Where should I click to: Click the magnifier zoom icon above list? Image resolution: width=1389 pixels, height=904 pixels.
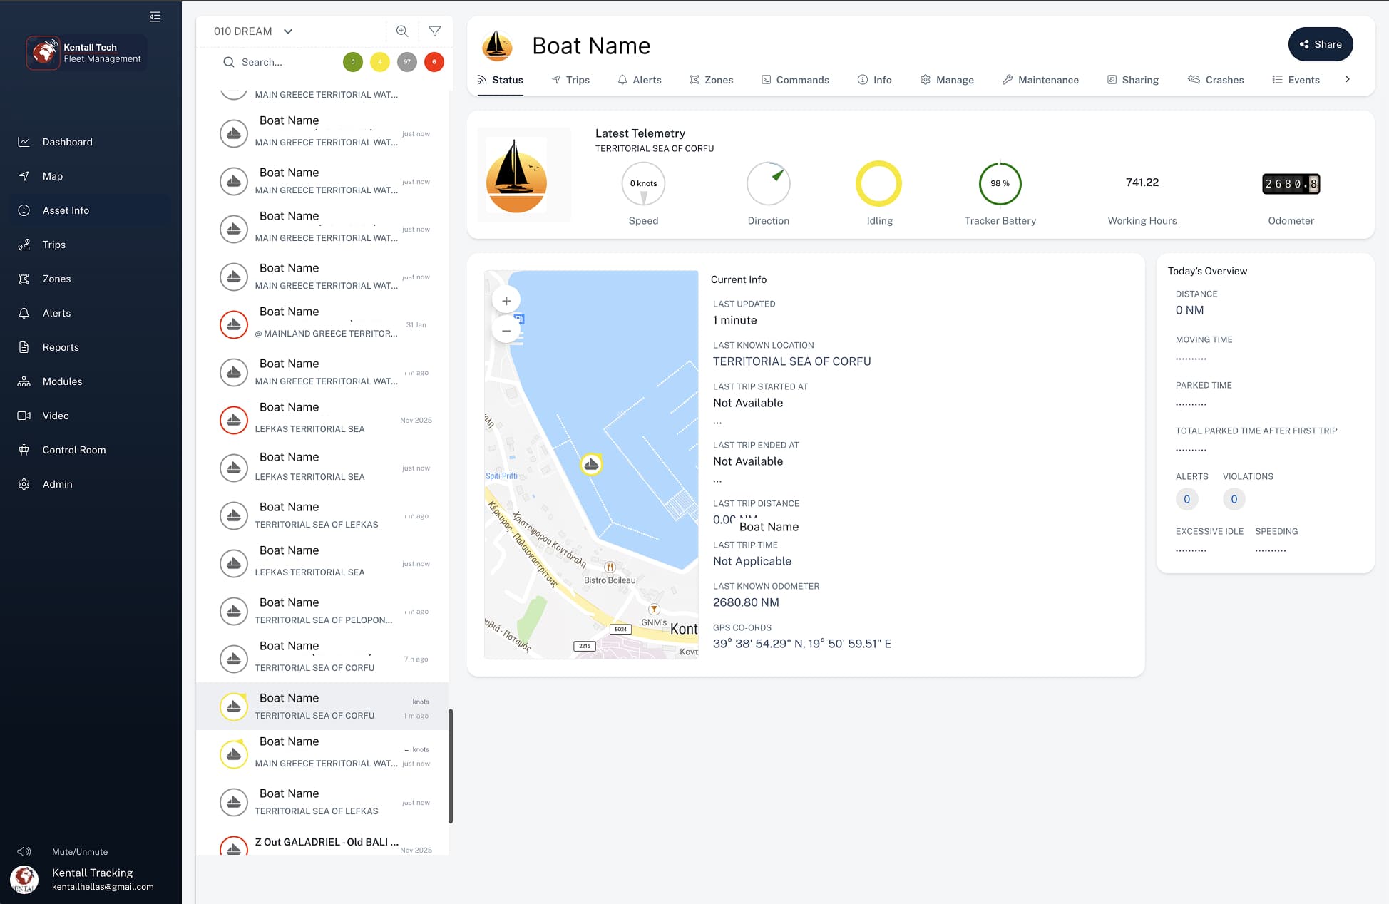click(402, 31)
